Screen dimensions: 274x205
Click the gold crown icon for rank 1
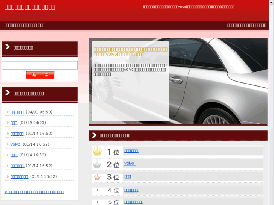click(x=98, y=152)
